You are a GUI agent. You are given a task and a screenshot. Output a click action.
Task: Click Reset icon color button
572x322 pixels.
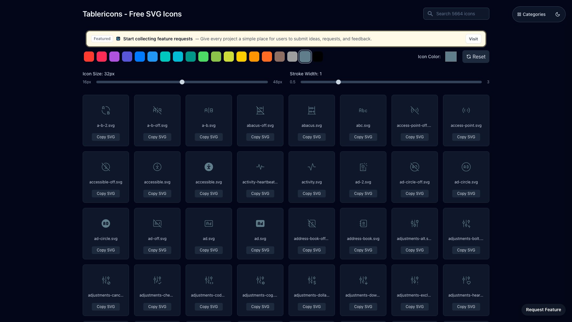pos(476,57)
